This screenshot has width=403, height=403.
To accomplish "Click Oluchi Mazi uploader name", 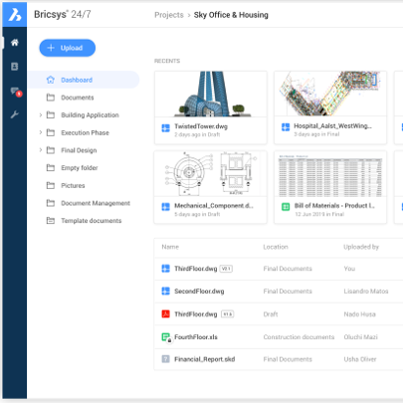I will click(360, 337).
